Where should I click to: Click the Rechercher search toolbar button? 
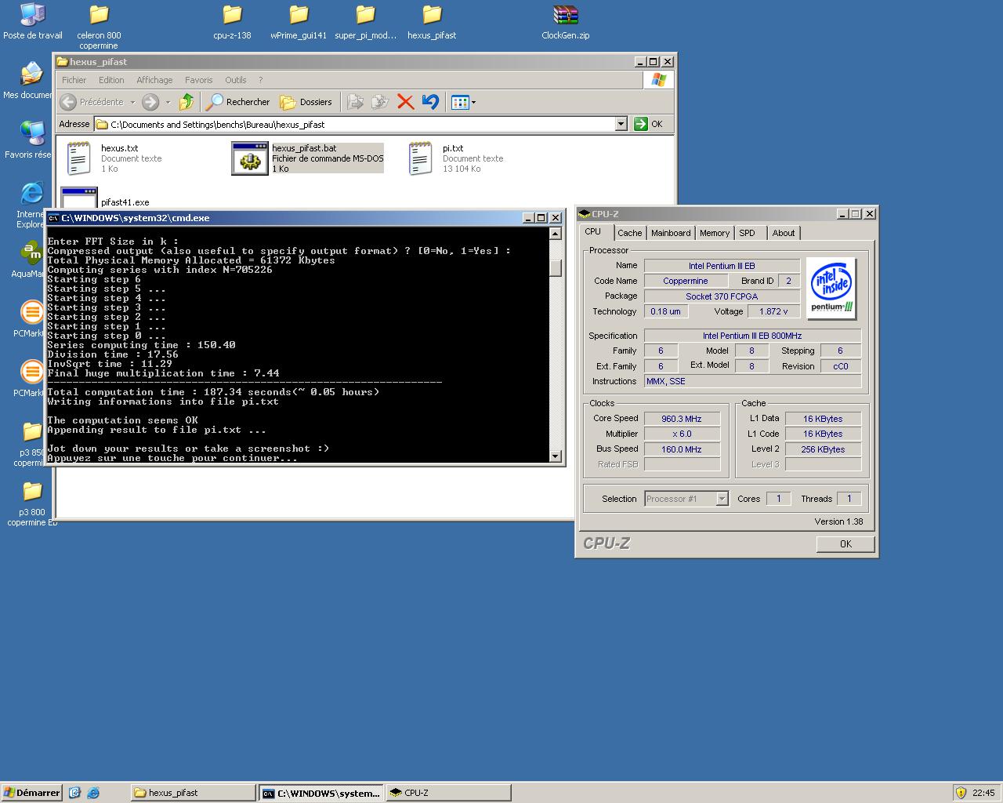coord(238,102)
